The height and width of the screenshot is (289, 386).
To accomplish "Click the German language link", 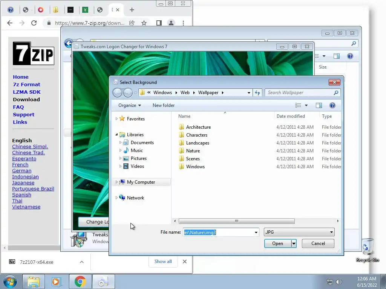I will [x=21, y=171].
